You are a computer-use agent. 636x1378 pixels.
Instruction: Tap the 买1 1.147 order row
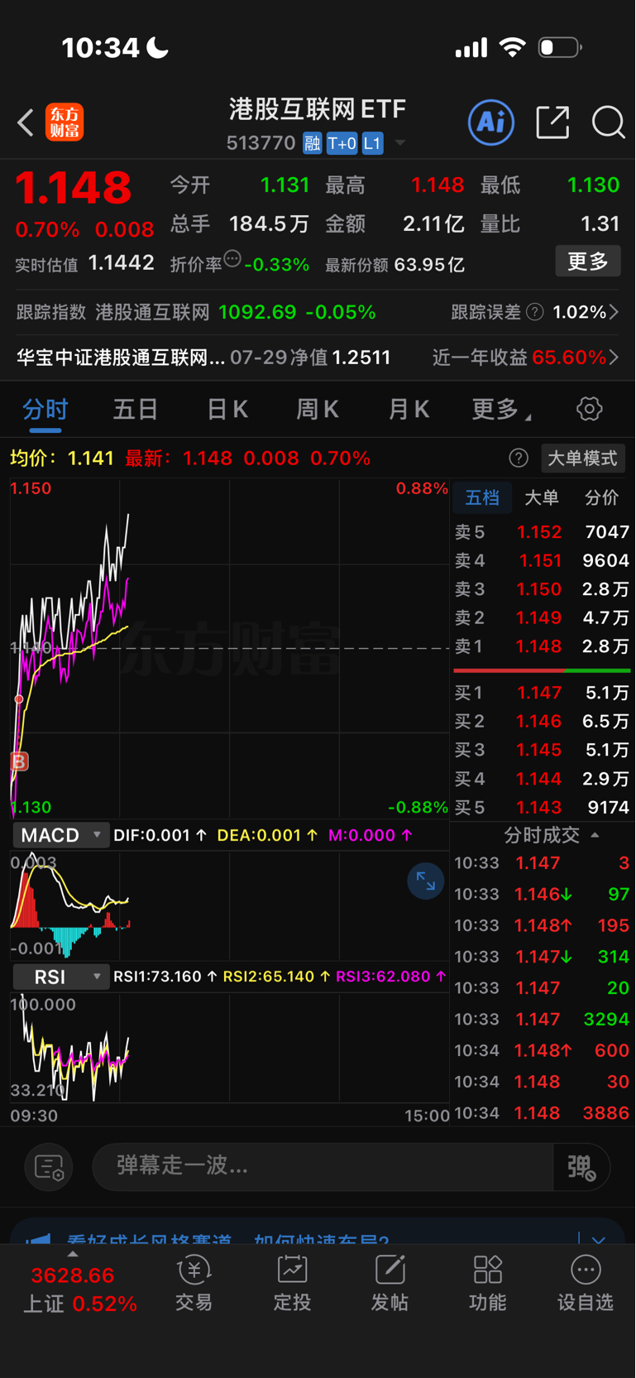tap(542, 693)
